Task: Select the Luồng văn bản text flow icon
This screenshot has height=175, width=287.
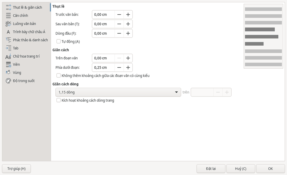Action: click(x=8, y=24)
